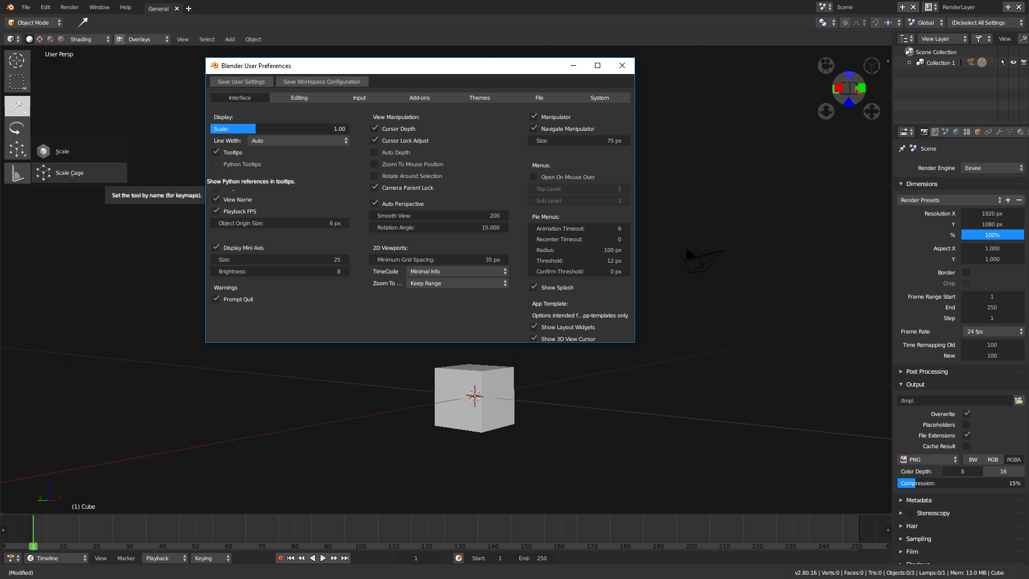This screenshot has height=579, width=1029.
Task: Click the outliner search magnifier icon
Action: (x=1023, y=39)
